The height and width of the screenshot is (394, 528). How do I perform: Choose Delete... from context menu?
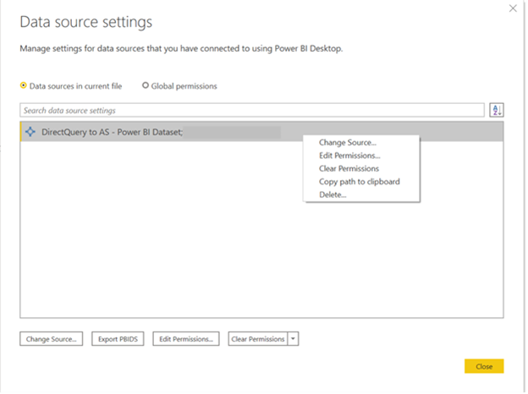coord(333,194)
